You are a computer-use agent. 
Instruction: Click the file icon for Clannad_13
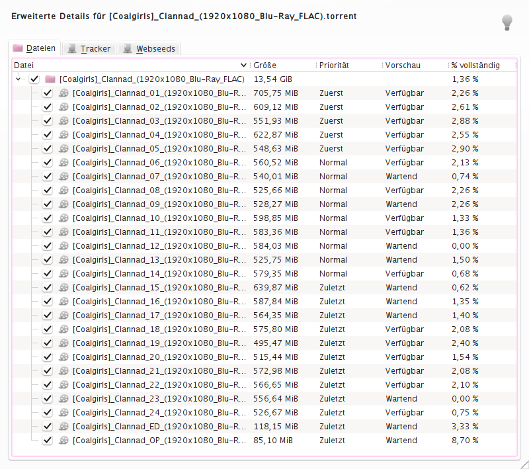(x=63, y=260)
